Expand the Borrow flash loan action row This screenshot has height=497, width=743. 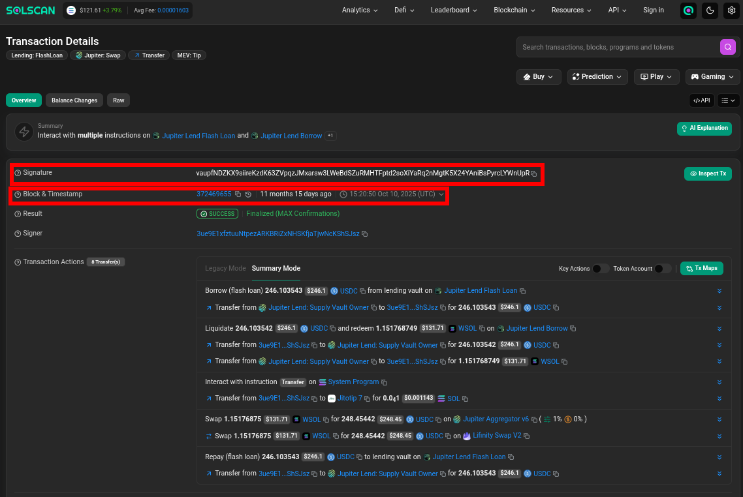pos(719,291)
